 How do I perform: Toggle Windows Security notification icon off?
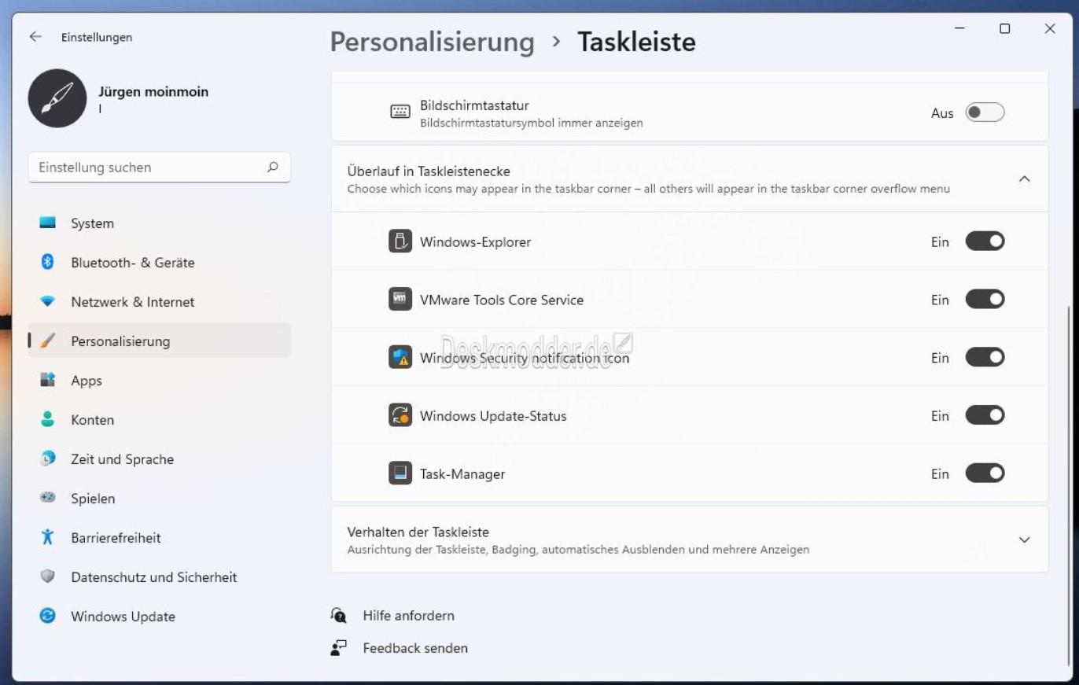pos(985,358)
